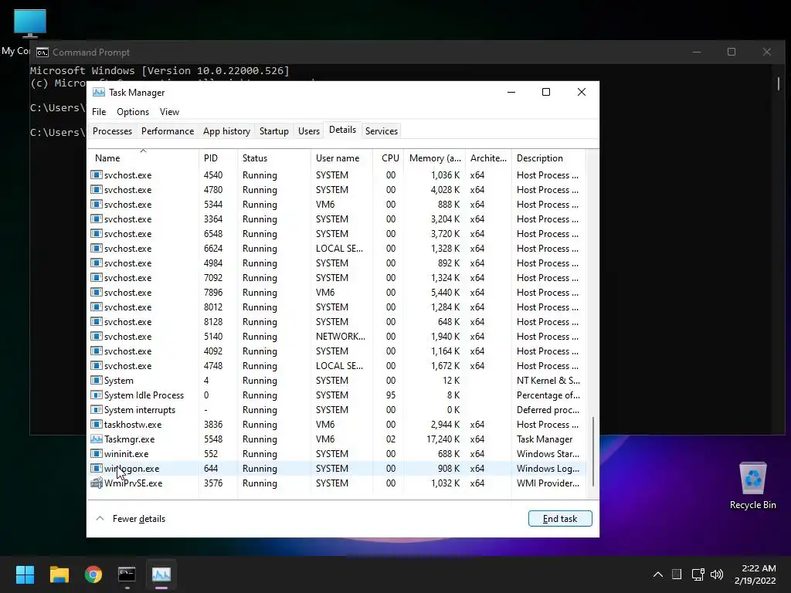Click the NETWORK... user name cell

pos(341,337)
